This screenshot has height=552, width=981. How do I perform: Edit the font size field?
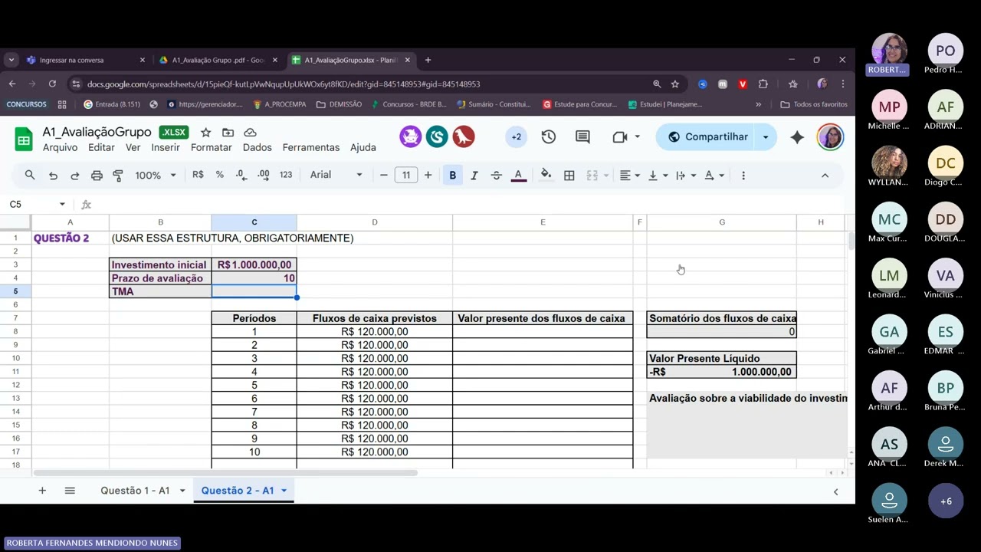pyautogui.click(x=406, y=175)
